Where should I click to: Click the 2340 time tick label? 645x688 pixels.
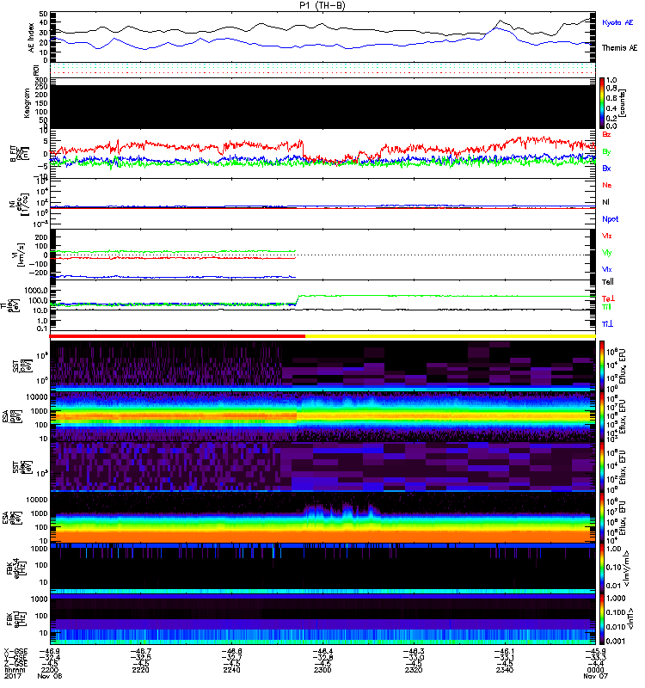503,670
